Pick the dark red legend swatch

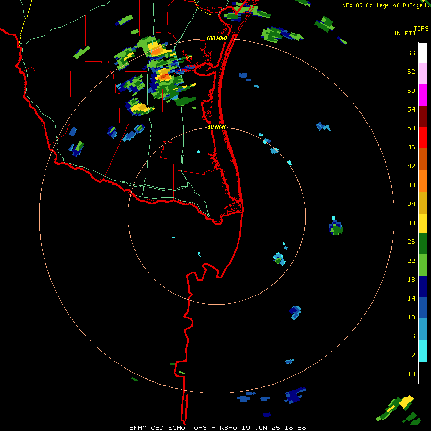pyautogui.click(x=423, y=117)
